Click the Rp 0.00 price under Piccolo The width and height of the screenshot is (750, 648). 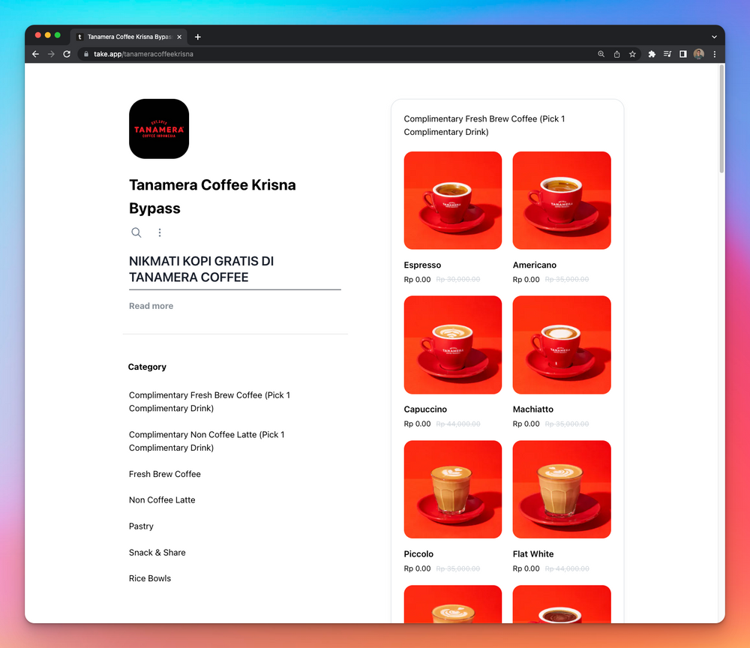(417, 568)
